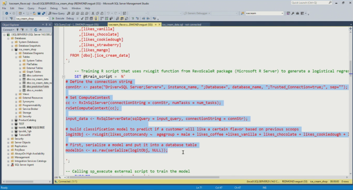This screenshot has height=190, width=353.
Task: Click the Toolbox briefcase icon
Action: tap(297, 13)
